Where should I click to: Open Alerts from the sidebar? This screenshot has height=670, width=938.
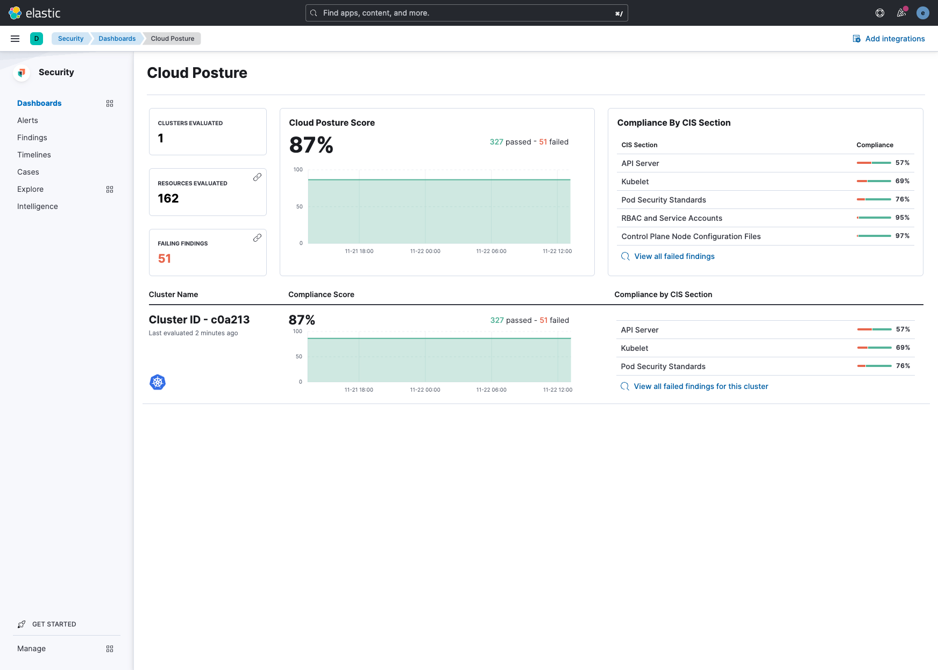[27, 120]
